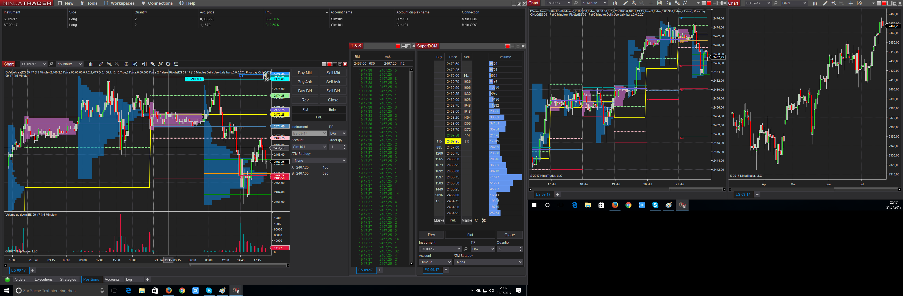This screenshot has width=903, height=296.
Task: Click Buy Ask button
Action: 305,82
